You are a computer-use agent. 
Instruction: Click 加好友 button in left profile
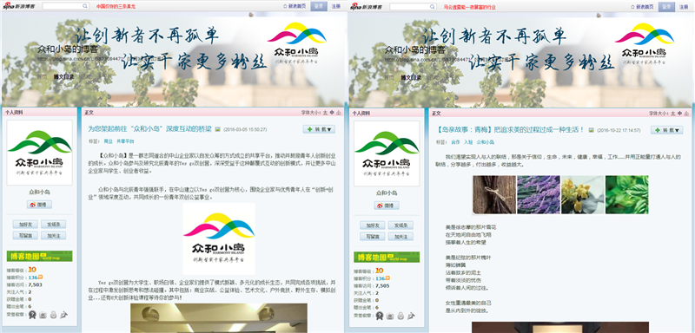tap(25, 225)
